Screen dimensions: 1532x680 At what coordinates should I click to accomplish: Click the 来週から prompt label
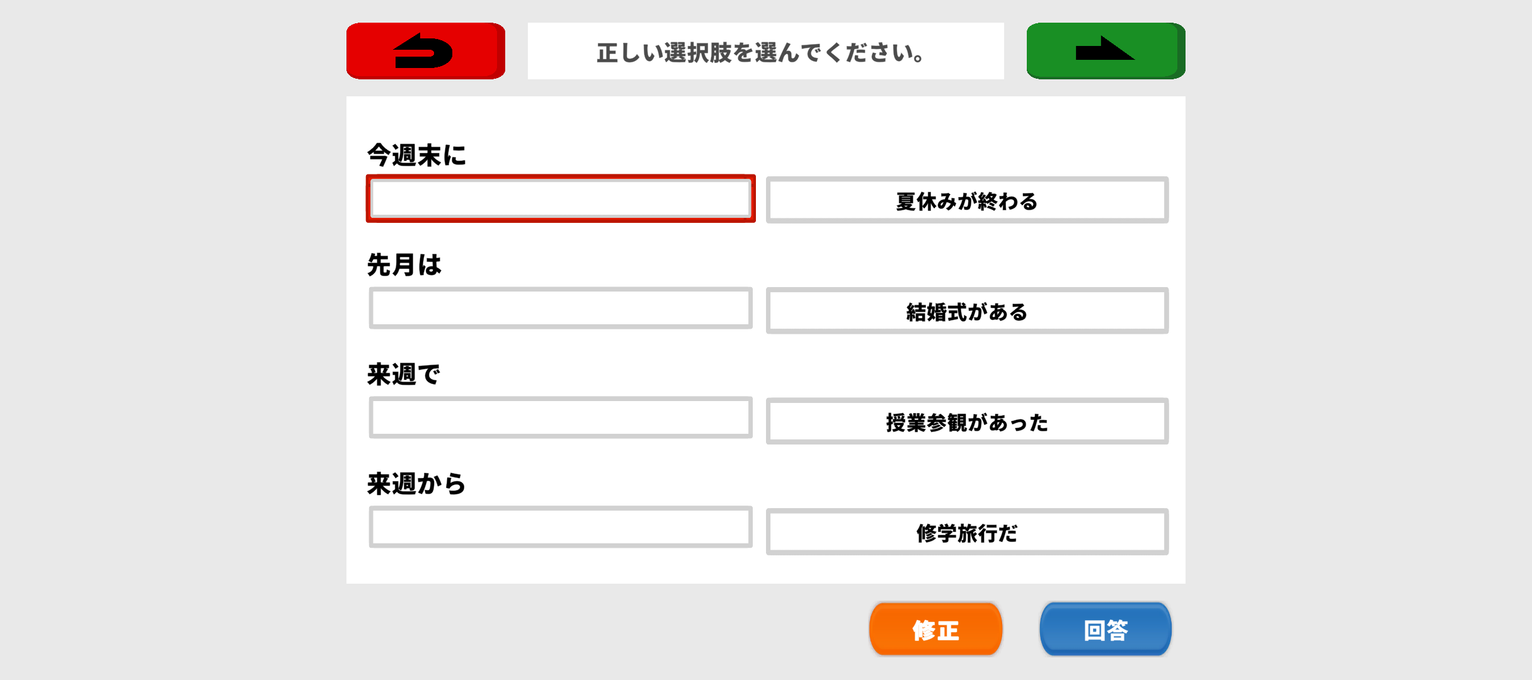tap(416, 484)
